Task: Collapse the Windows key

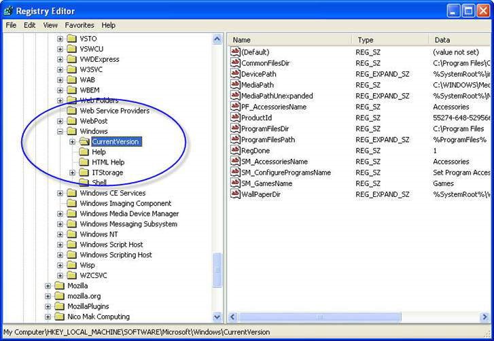Action: click(x=60, y=131)
